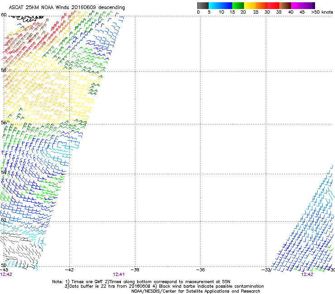Select the brown 35–40 knots colorbar segment
335x294 pixels.
[x=285, y=5]
